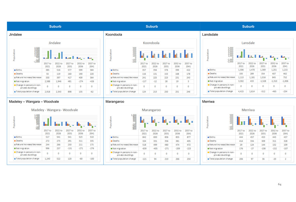
Task: Click page number 64 at bottom right
Action: (x=280, y=184)
